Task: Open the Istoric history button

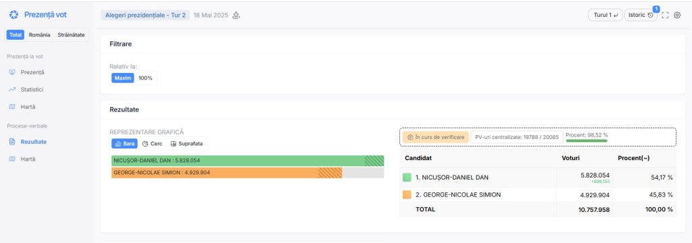Action: tap(641, 15)
